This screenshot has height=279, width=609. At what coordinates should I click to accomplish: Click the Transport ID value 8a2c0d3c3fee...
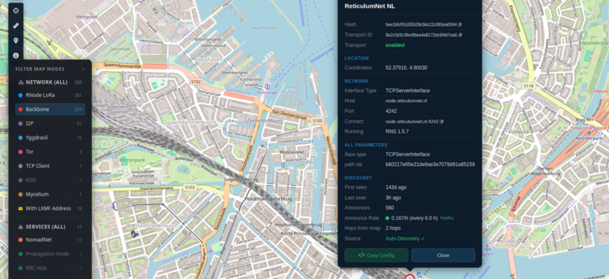421,35
